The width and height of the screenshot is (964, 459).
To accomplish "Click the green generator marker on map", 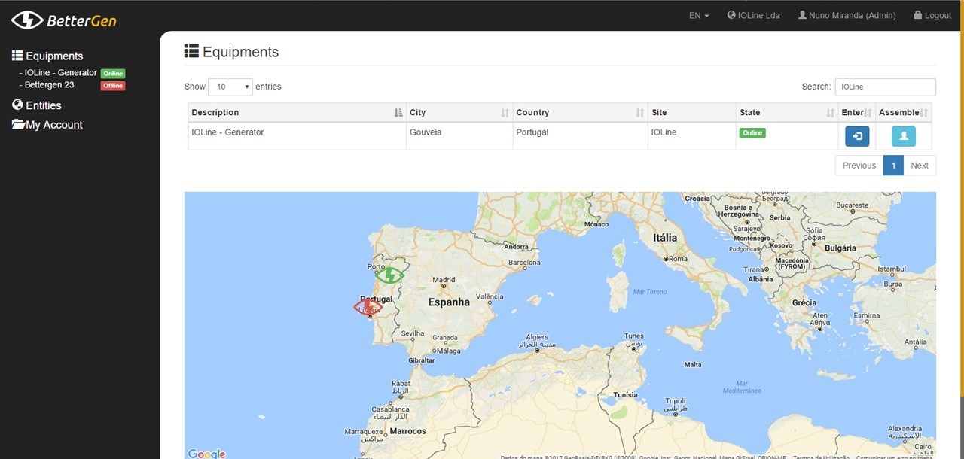I will (x=389, y=275).
